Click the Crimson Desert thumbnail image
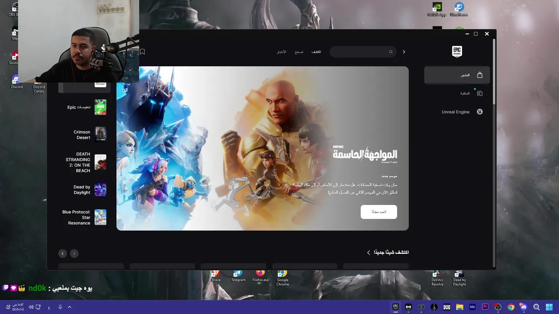559x314 pixels. pyautogui.click(x=100, y=135)
